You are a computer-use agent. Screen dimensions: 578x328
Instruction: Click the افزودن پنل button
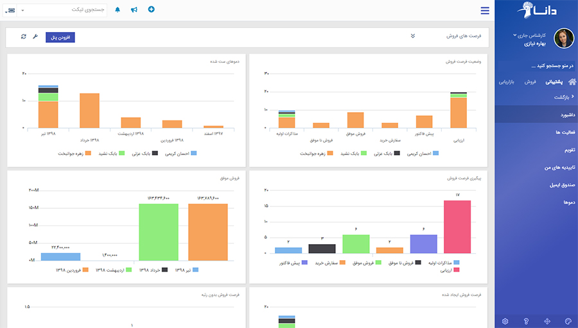(60, 37)
